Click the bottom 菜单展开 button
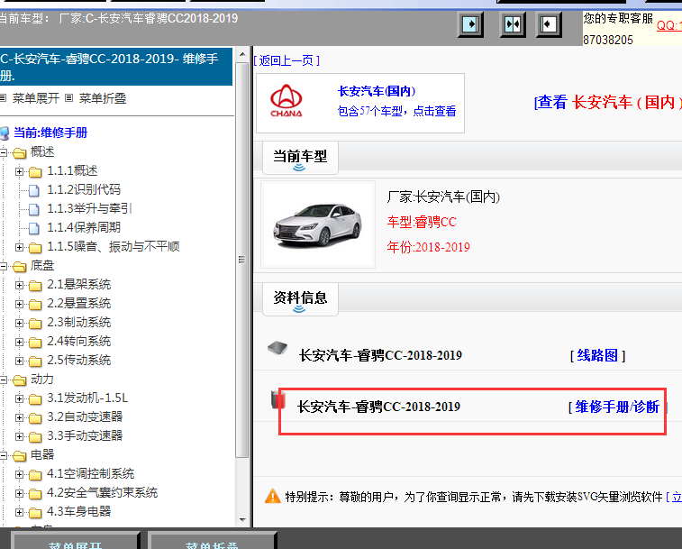Screen dimensions: 682x549 pos(76,540)
